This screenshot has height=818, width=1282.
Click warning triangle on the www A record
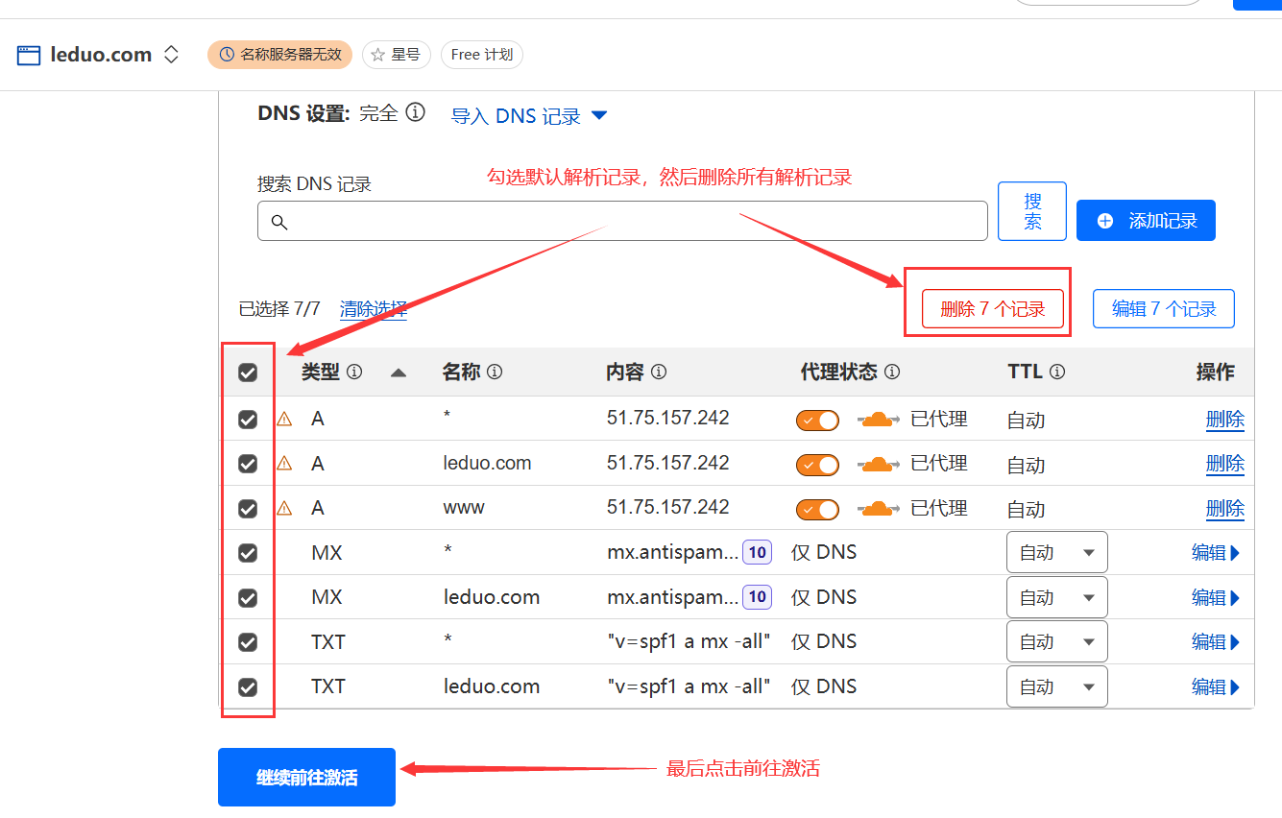tap(284, 508)
